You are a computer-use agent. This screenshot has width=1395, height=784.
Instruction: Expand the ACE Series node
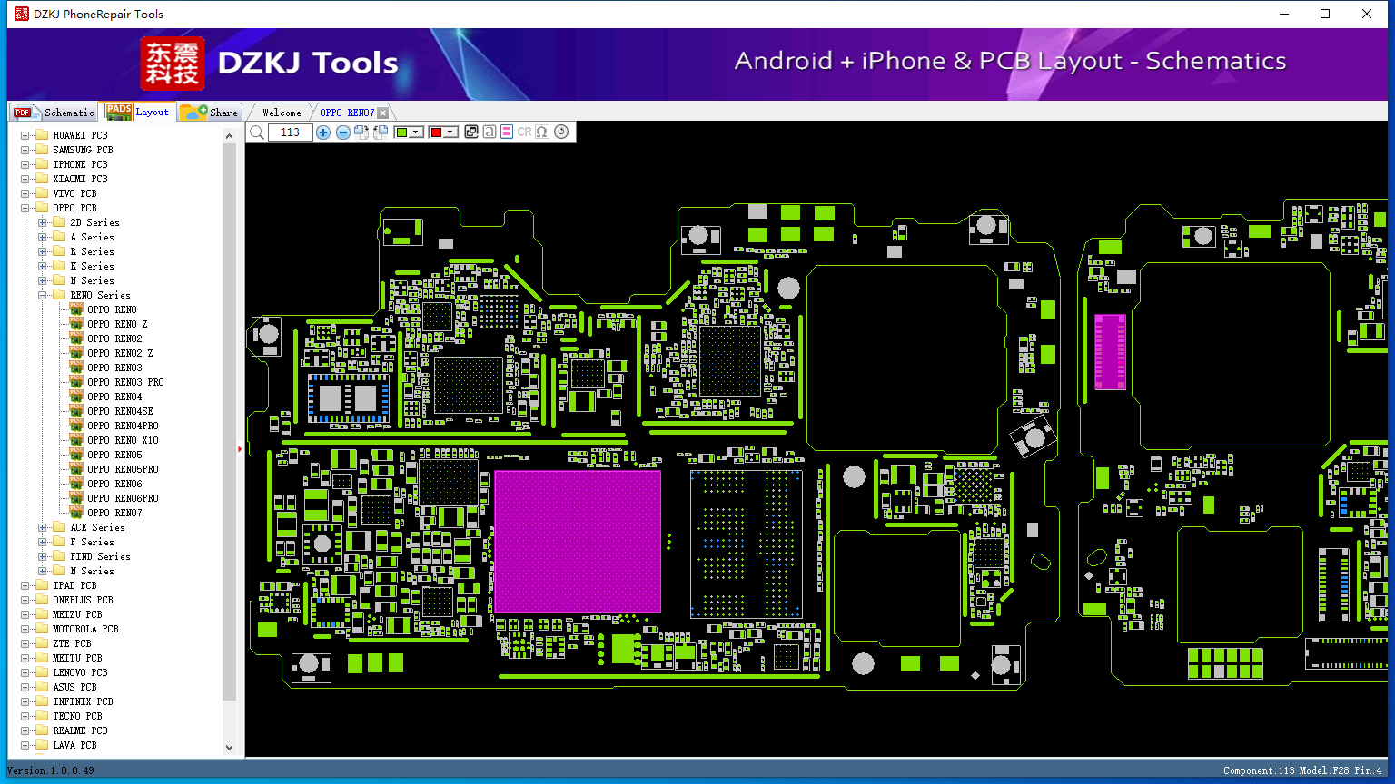pos(43,527)
